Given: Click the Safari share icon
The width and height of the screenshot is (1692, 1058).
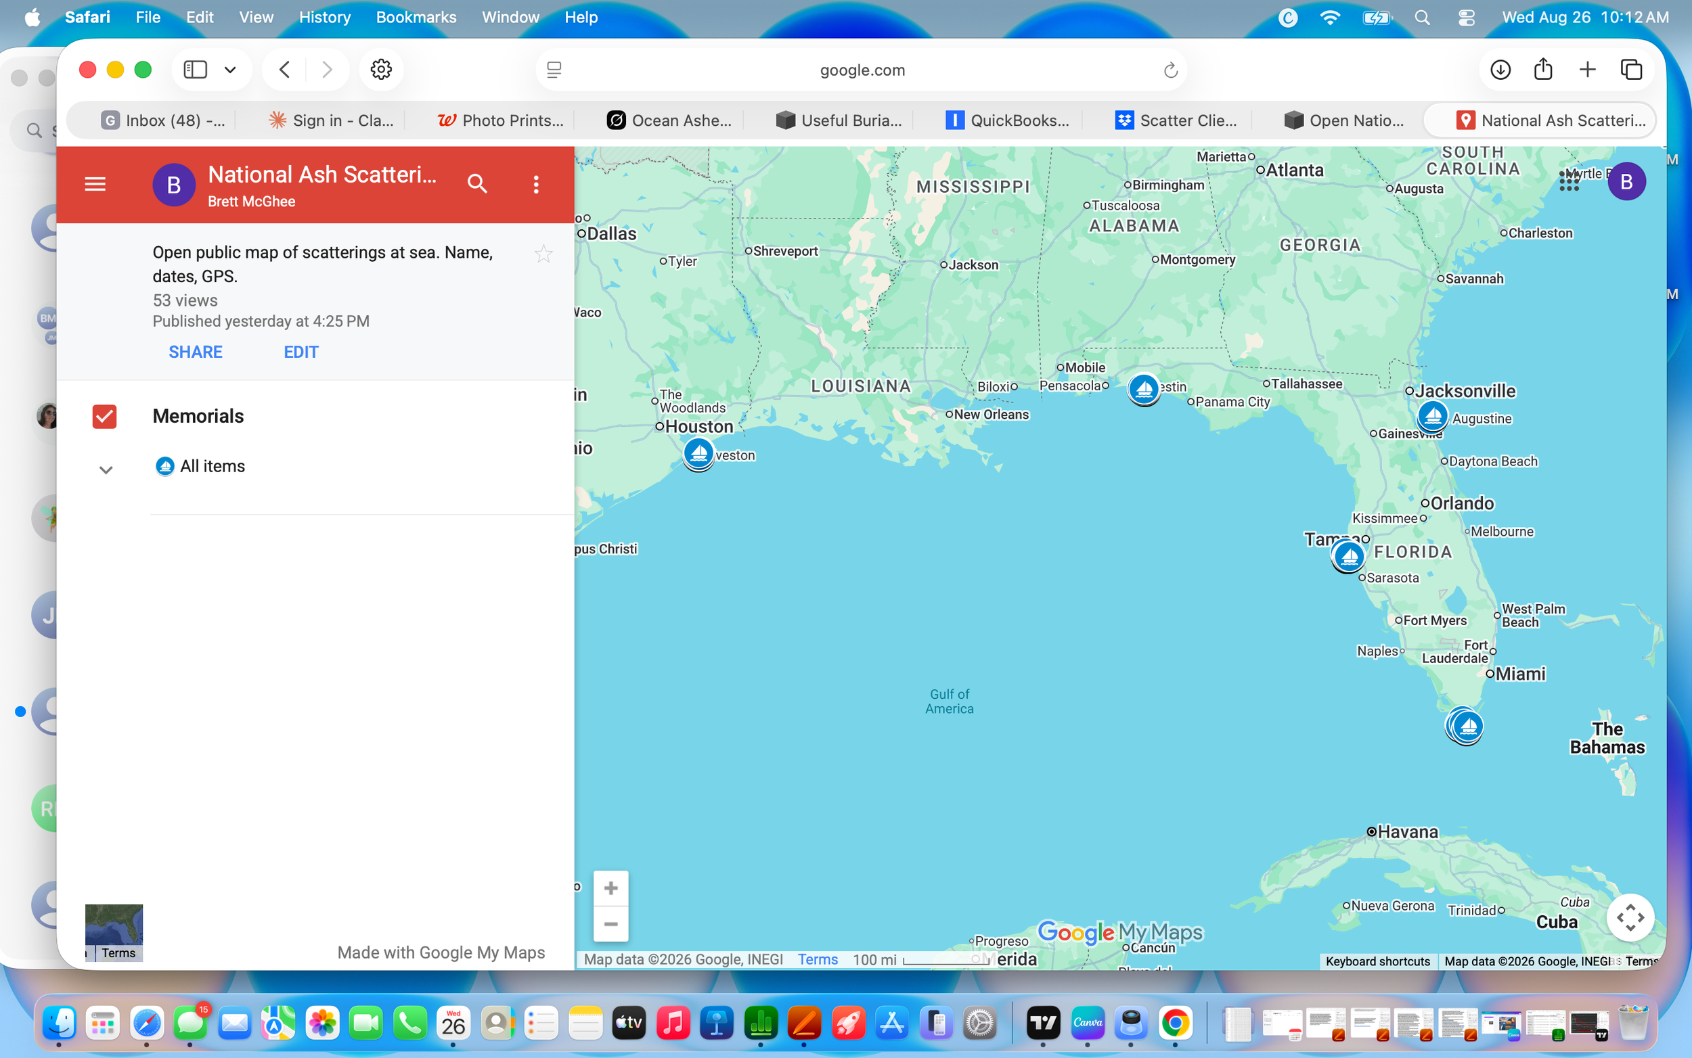Looking at the screenshot, I should [x=1543, y=69].
